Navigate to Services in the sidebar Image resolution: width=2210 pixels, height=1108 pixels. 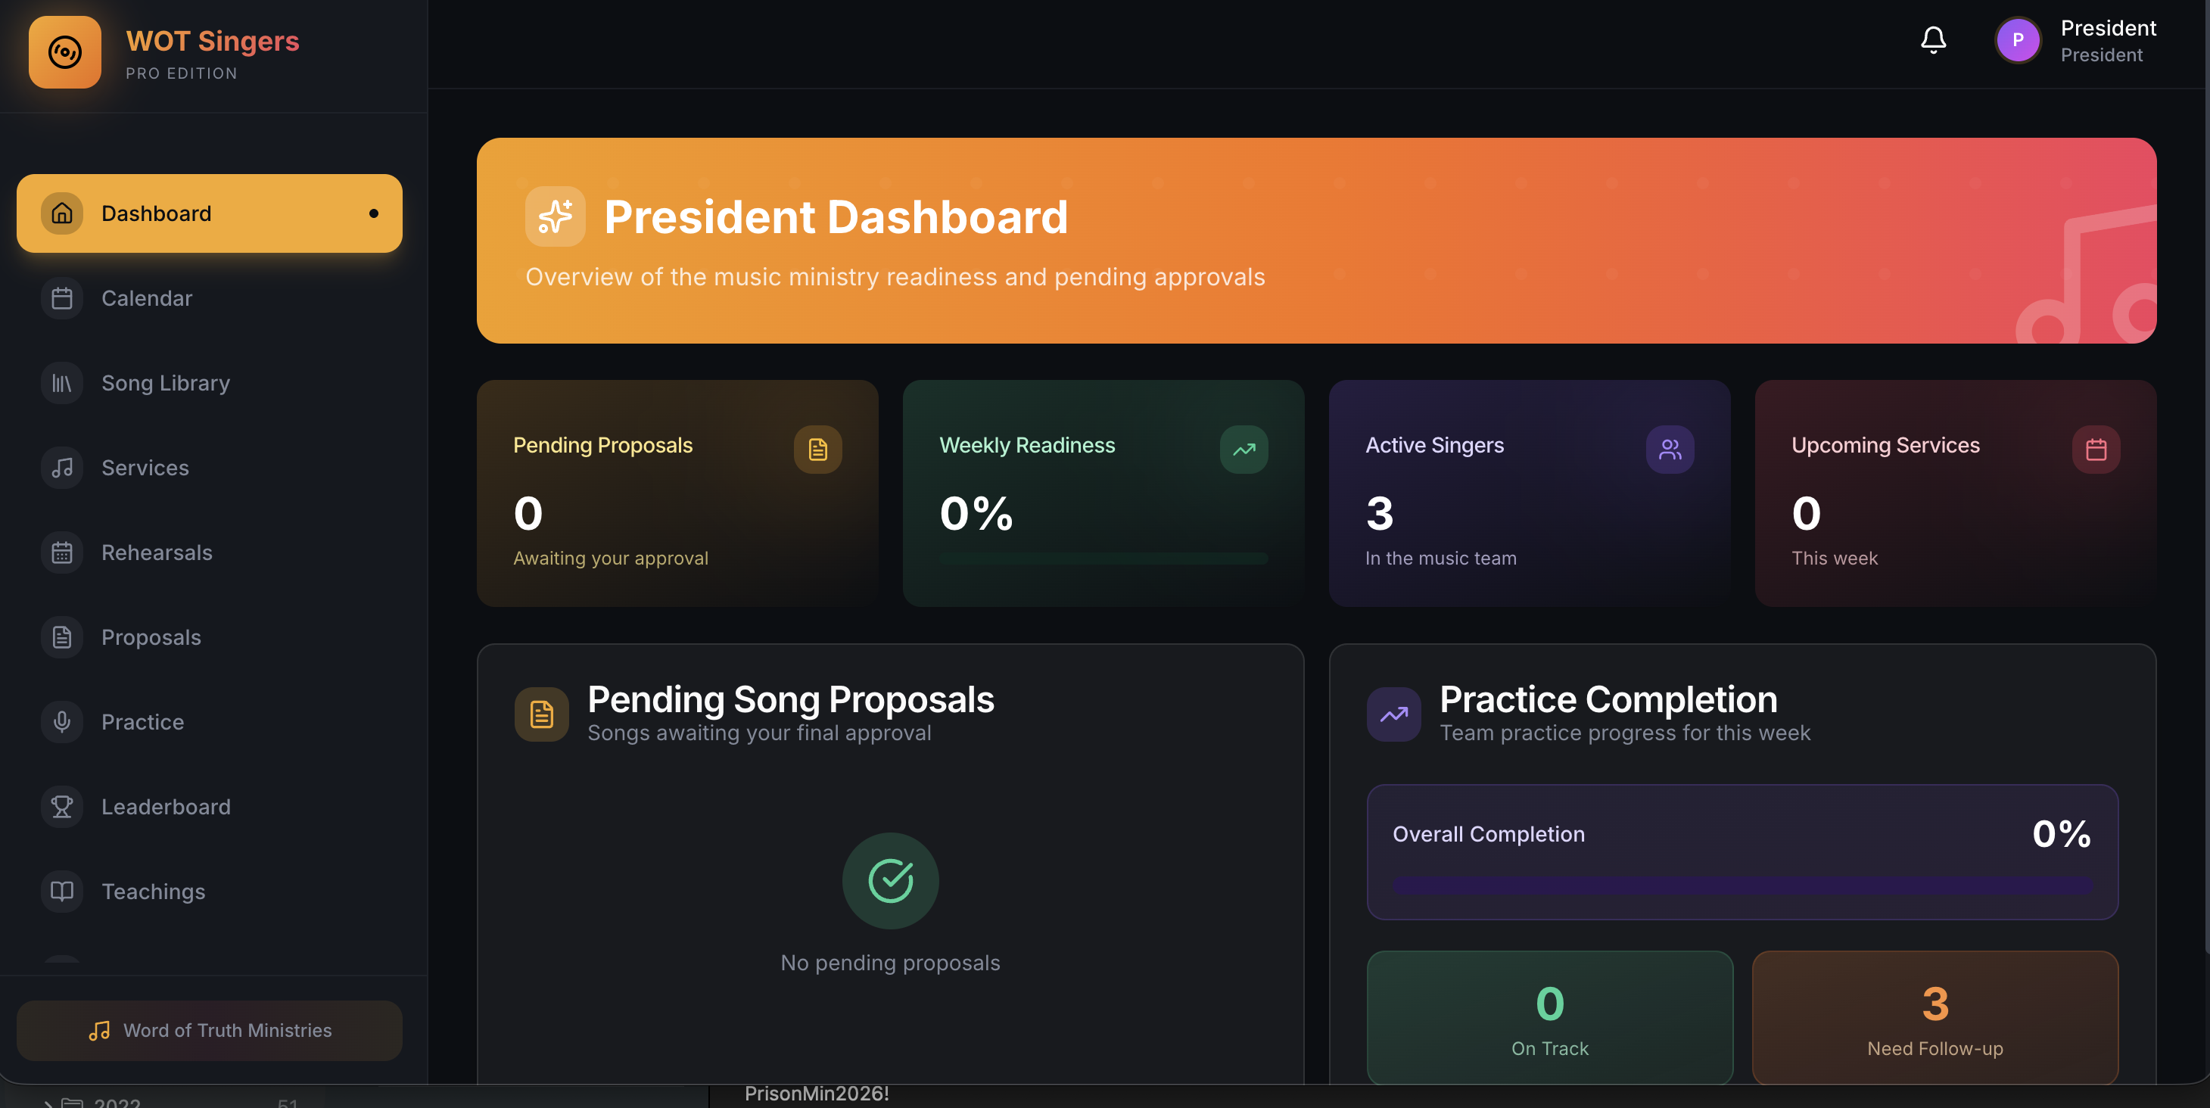coord(145,468)
